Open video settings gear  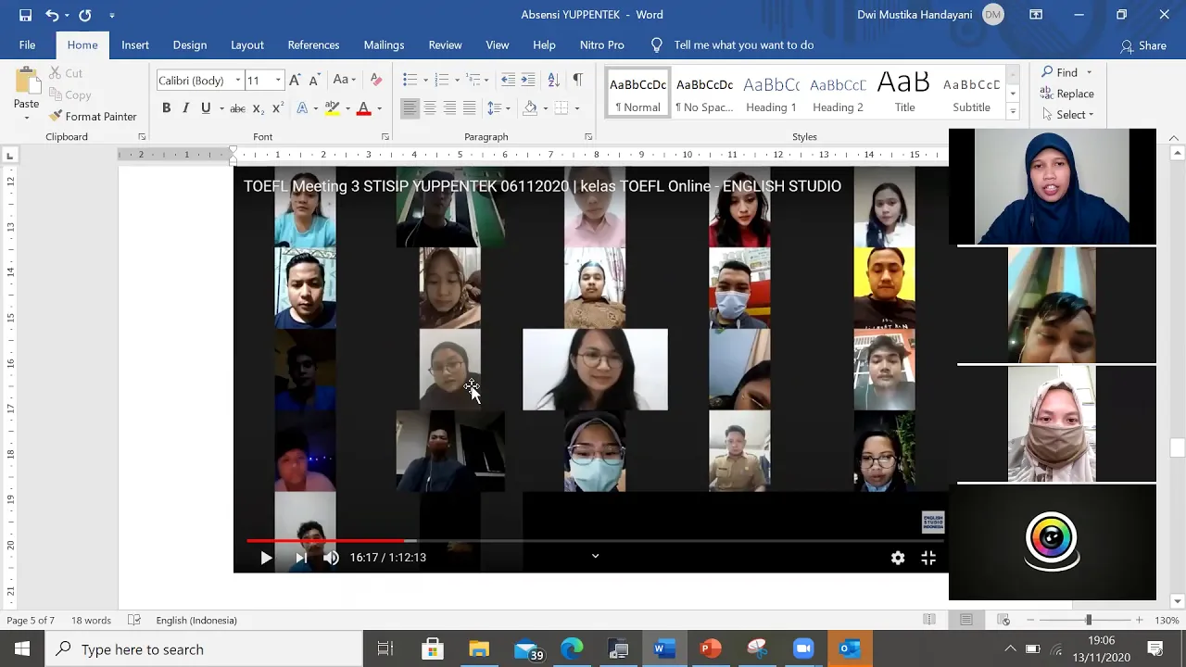point(898,558)
